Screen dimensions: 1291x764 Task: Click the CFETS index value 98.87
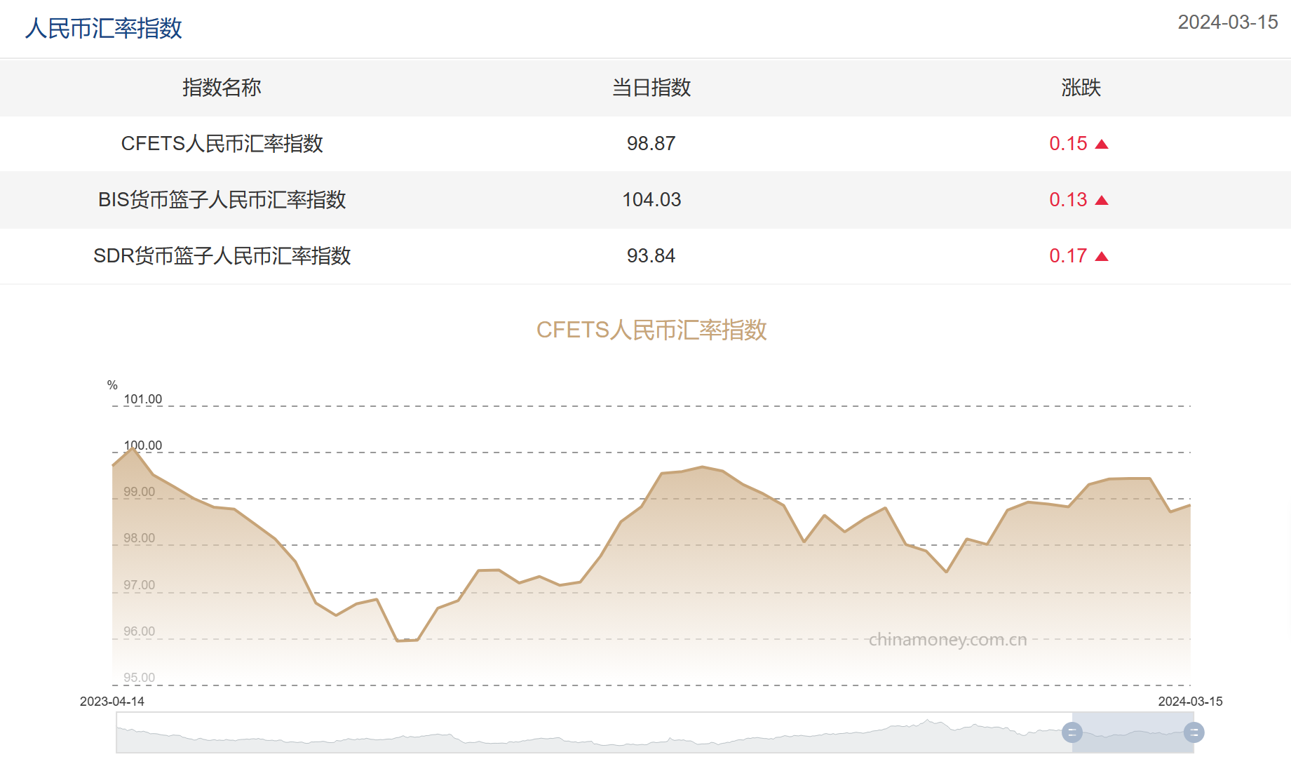(651, 144)
